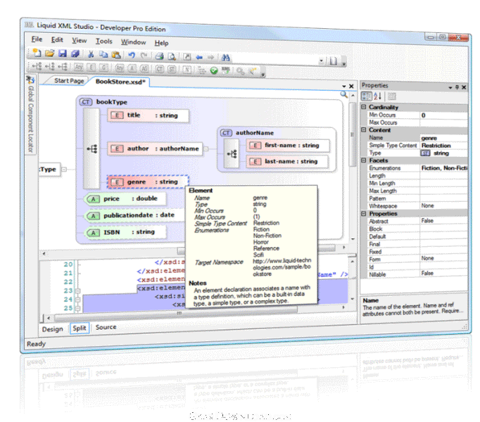Open the Properties panel dropdown arrow
The image size is (480, 422).
pyautogui.click(x=450, y=87)
